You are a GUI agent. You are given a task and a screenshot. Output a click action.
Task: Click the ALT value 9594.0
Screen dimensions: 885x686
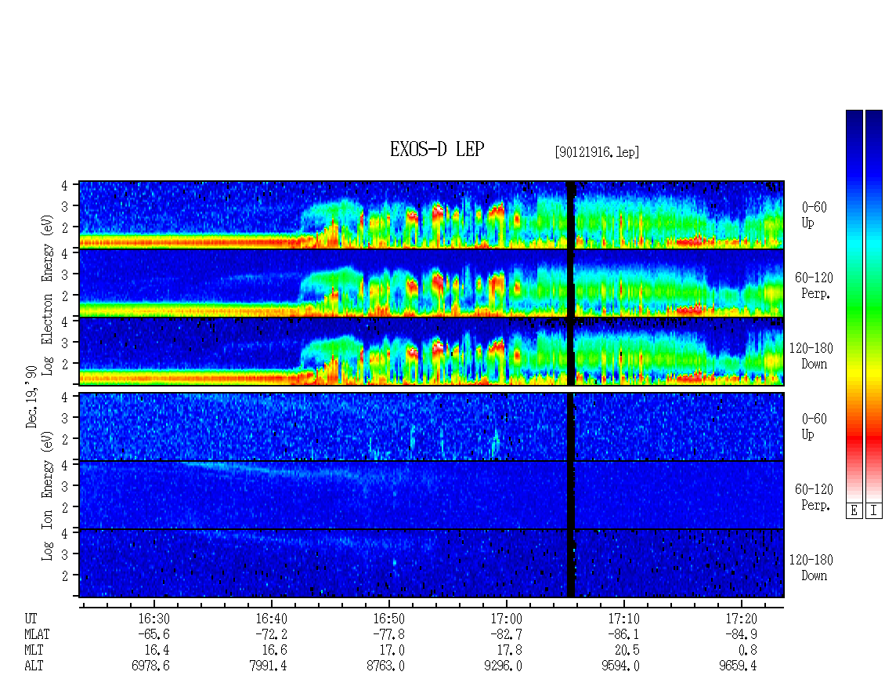[620, 666]
